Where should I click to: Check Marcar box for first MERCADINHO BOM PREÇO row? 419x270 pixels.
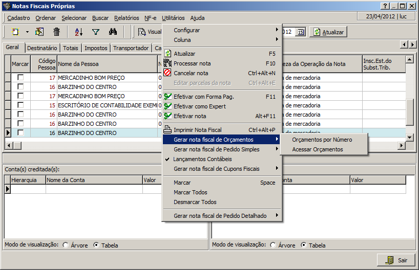pos(20,78)
